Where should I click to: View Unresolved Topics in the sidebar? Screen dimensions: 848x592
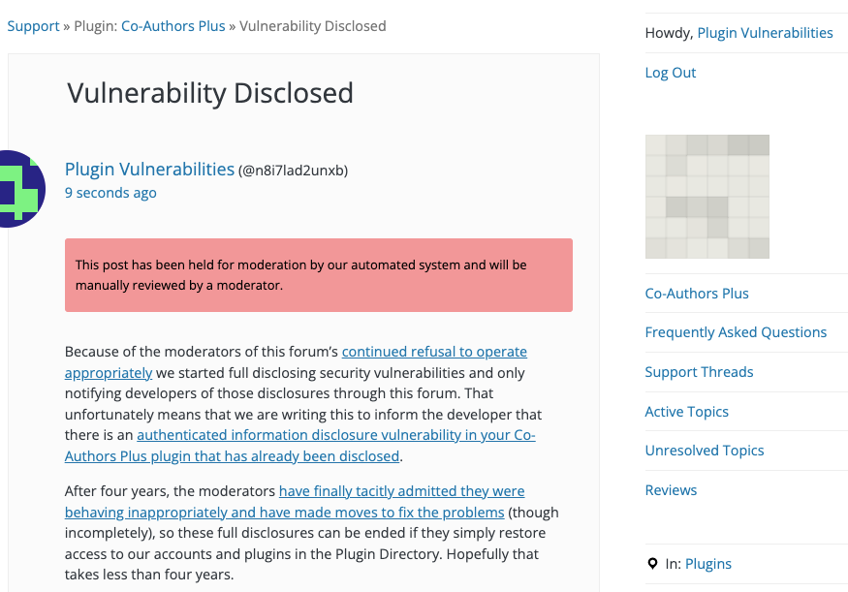coord(705,451)
